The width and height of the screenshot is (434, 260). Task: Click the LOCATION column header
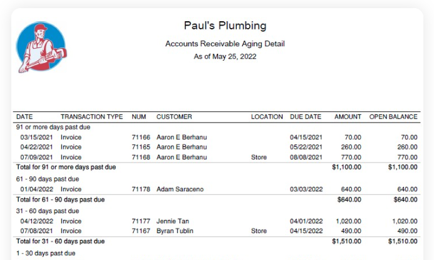pyautogui.click(x=267, y=117)
